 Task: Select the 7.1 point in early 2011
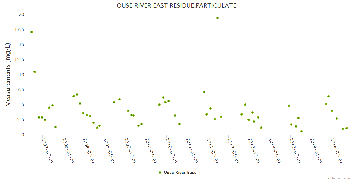click(204, 92)
